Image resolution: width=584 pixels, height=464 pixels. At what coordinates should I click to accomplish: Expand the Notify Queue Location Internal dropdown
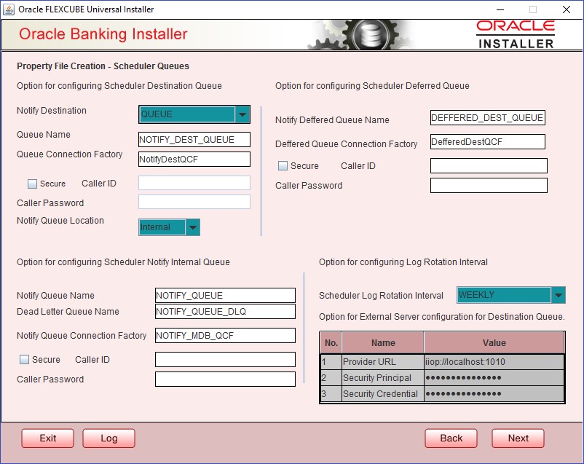[x=170, y=227]
